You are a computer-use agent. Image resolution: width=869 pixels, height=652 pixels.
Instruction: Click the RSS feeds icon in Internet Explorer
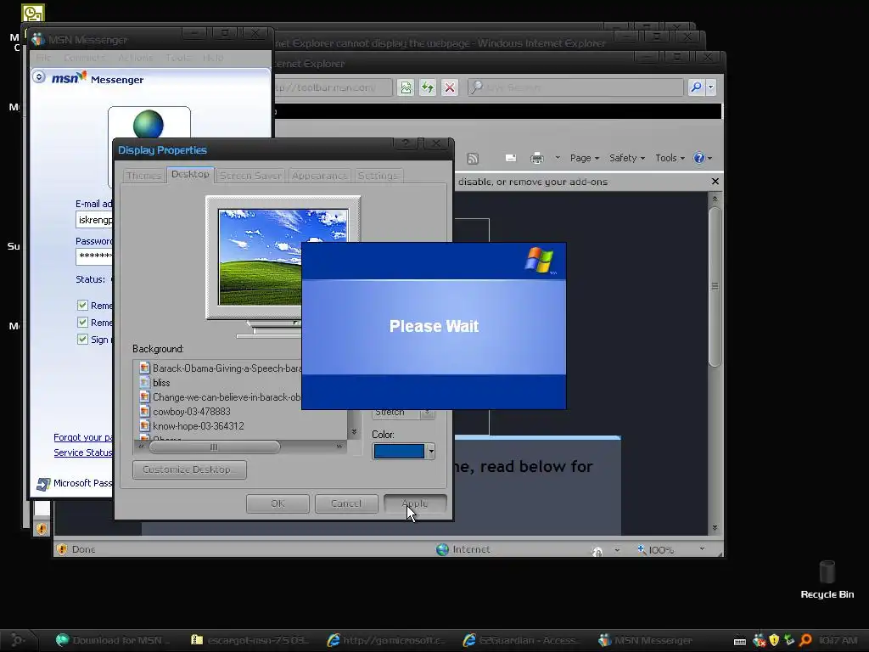tap(473, 159)
